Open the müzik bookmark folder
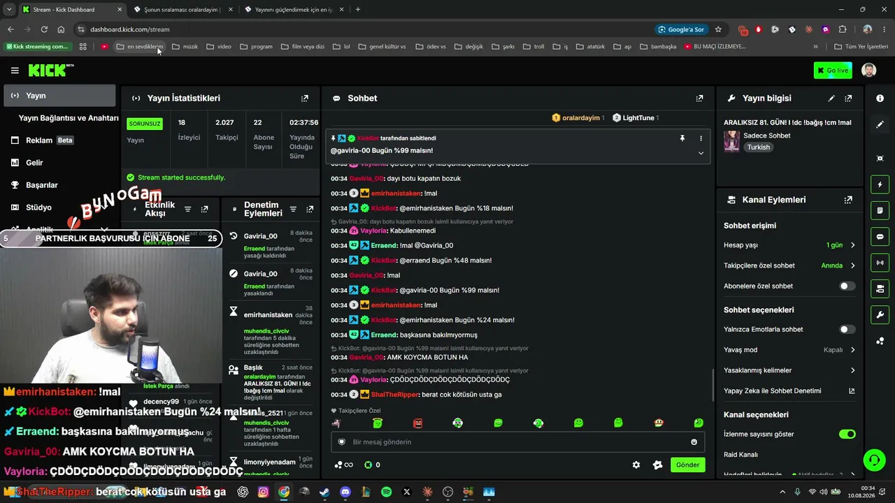 coord(185,47)
